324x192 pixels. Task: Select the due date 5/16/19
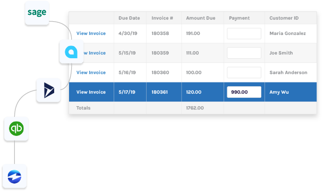click(127, 72)
